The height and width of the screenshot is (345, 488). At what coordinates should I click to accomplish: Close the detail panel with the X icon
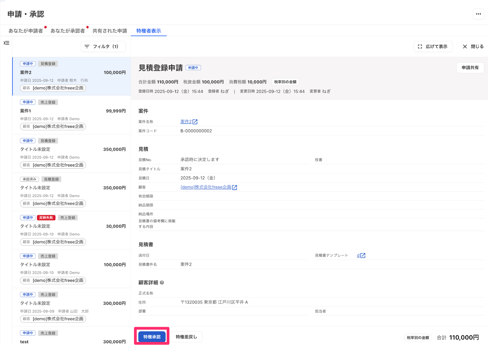coord(465,46)
